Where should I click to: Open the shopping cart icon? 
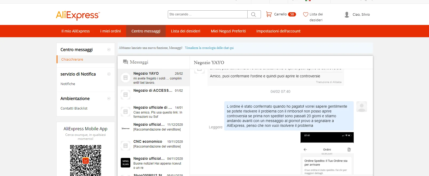pos(269,14)
